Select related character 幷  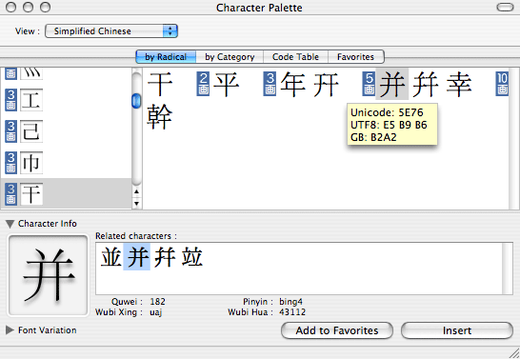click(165, 257)
